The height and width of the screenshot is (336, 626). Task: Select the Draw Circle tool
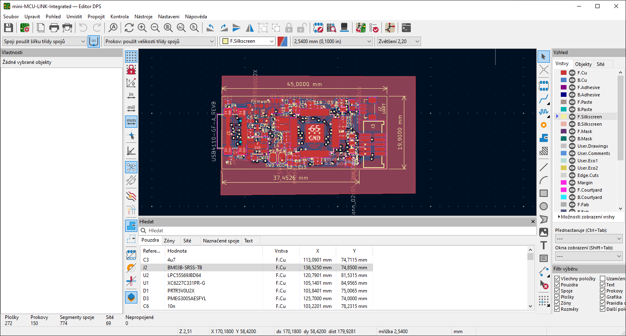[x=544, y=206]
